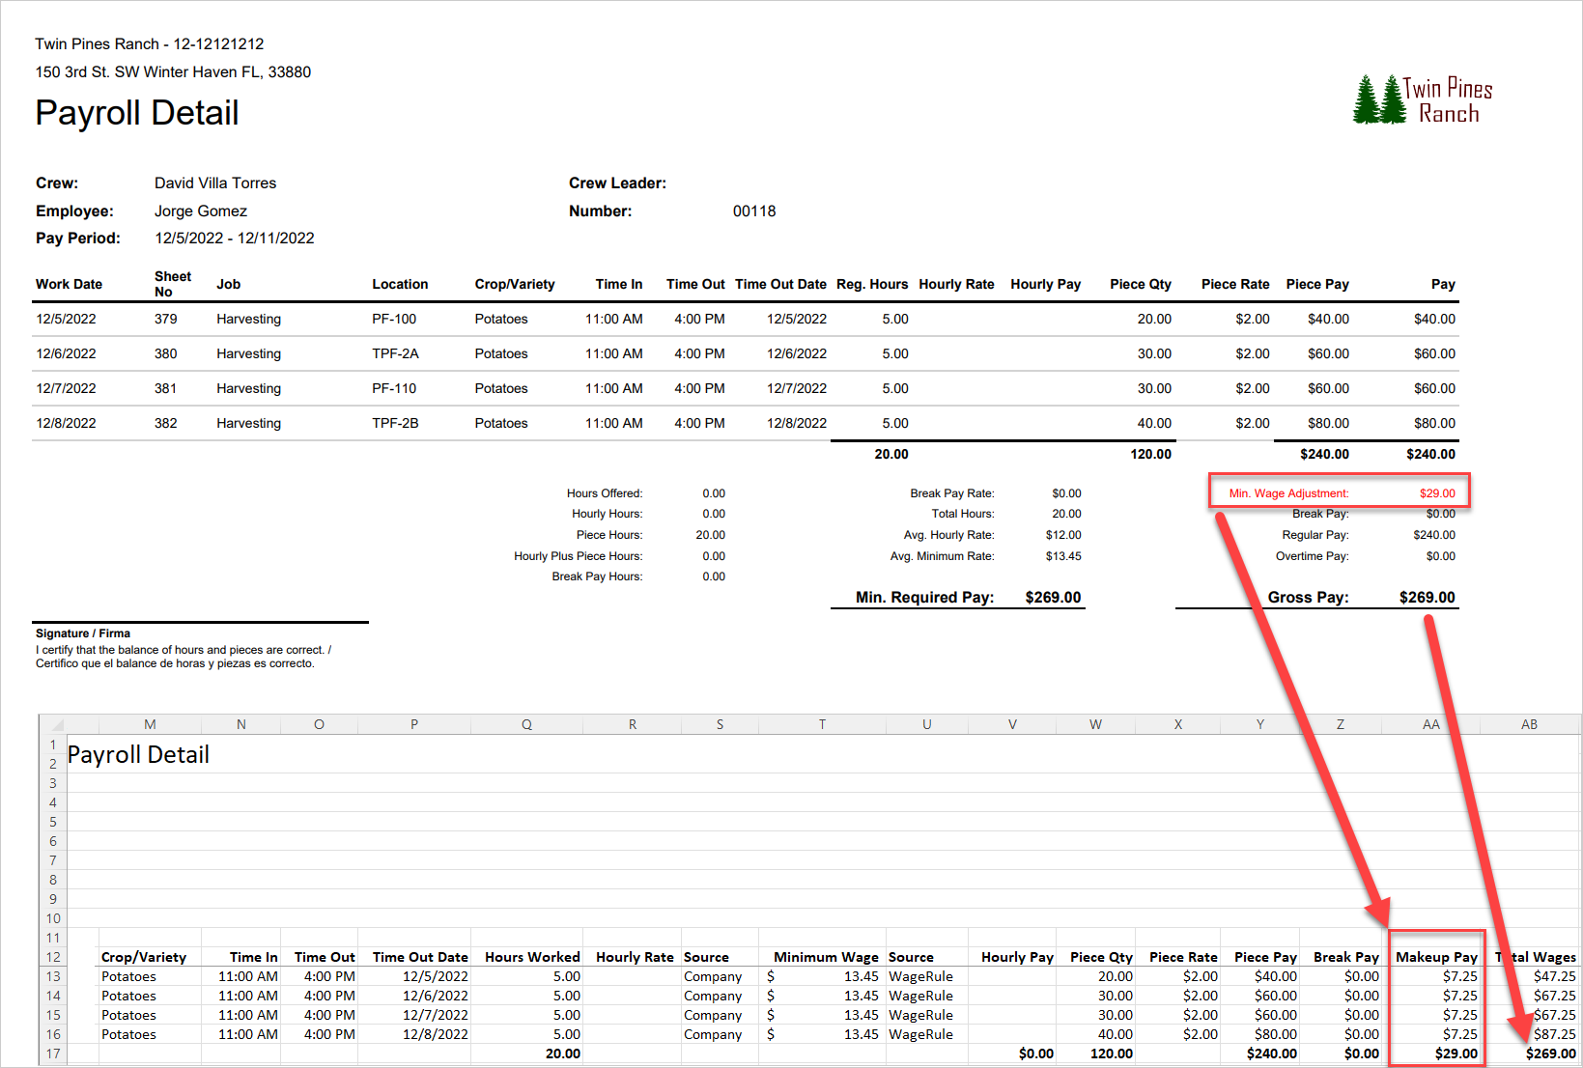Screen dimensions: 1583x1068
Task: Click the Payroll Detail title in spreadsheet
Action: tap(138, 755)
